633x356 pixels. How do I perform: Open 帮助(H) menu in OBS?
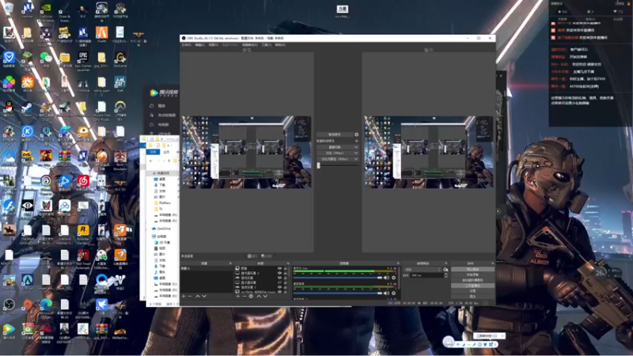280,45
